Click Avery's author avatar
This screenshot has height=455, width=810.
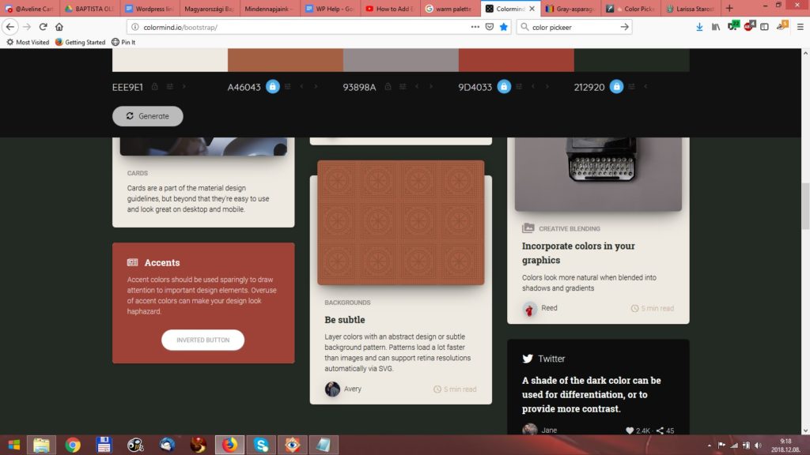click(332, 389)
